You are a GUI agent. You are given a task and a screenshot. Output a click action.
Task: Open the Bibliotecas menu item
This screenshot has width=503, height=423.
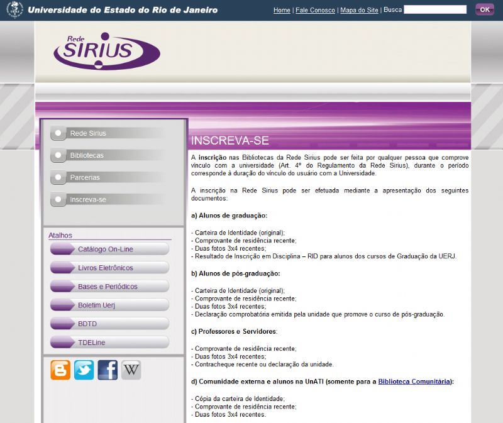(108, 155)
